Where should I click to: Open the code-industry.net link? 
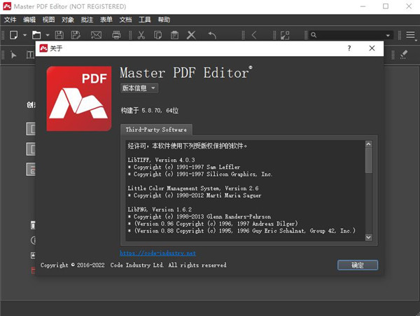tap(157, 253)
